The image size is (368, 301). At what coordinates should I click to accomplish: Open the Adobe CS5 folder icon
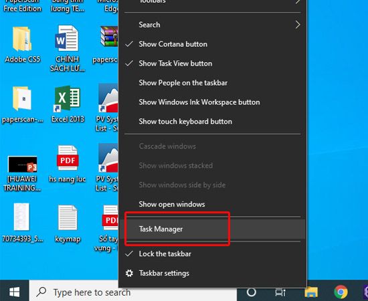tap(22, 39)
